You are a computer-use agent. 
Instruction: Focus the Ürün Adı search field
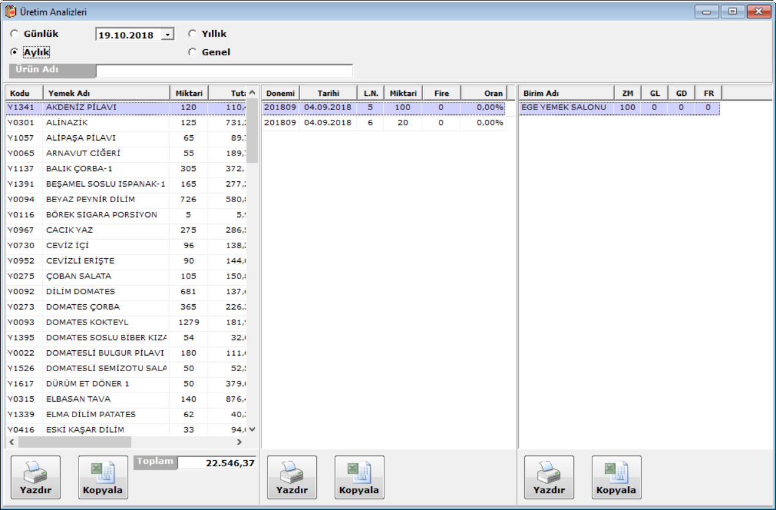pos(224,70)
